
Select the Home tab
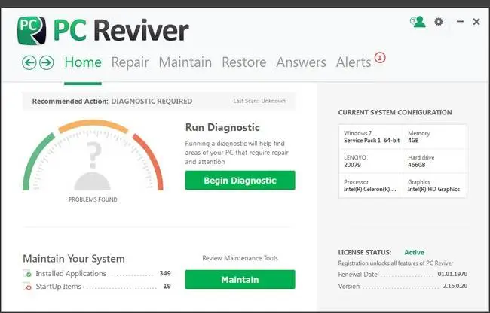pyautogui.click(x=83, y=62)
